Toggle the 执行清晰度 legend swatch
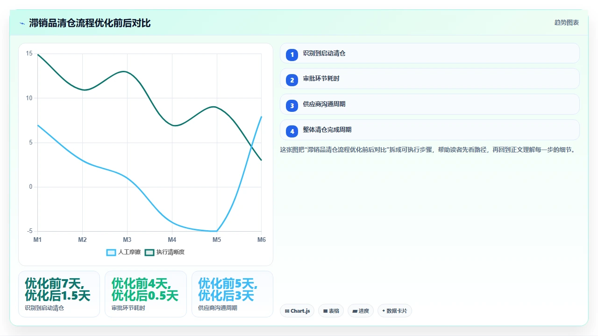 pyautogui.click(x=149, y=252)
